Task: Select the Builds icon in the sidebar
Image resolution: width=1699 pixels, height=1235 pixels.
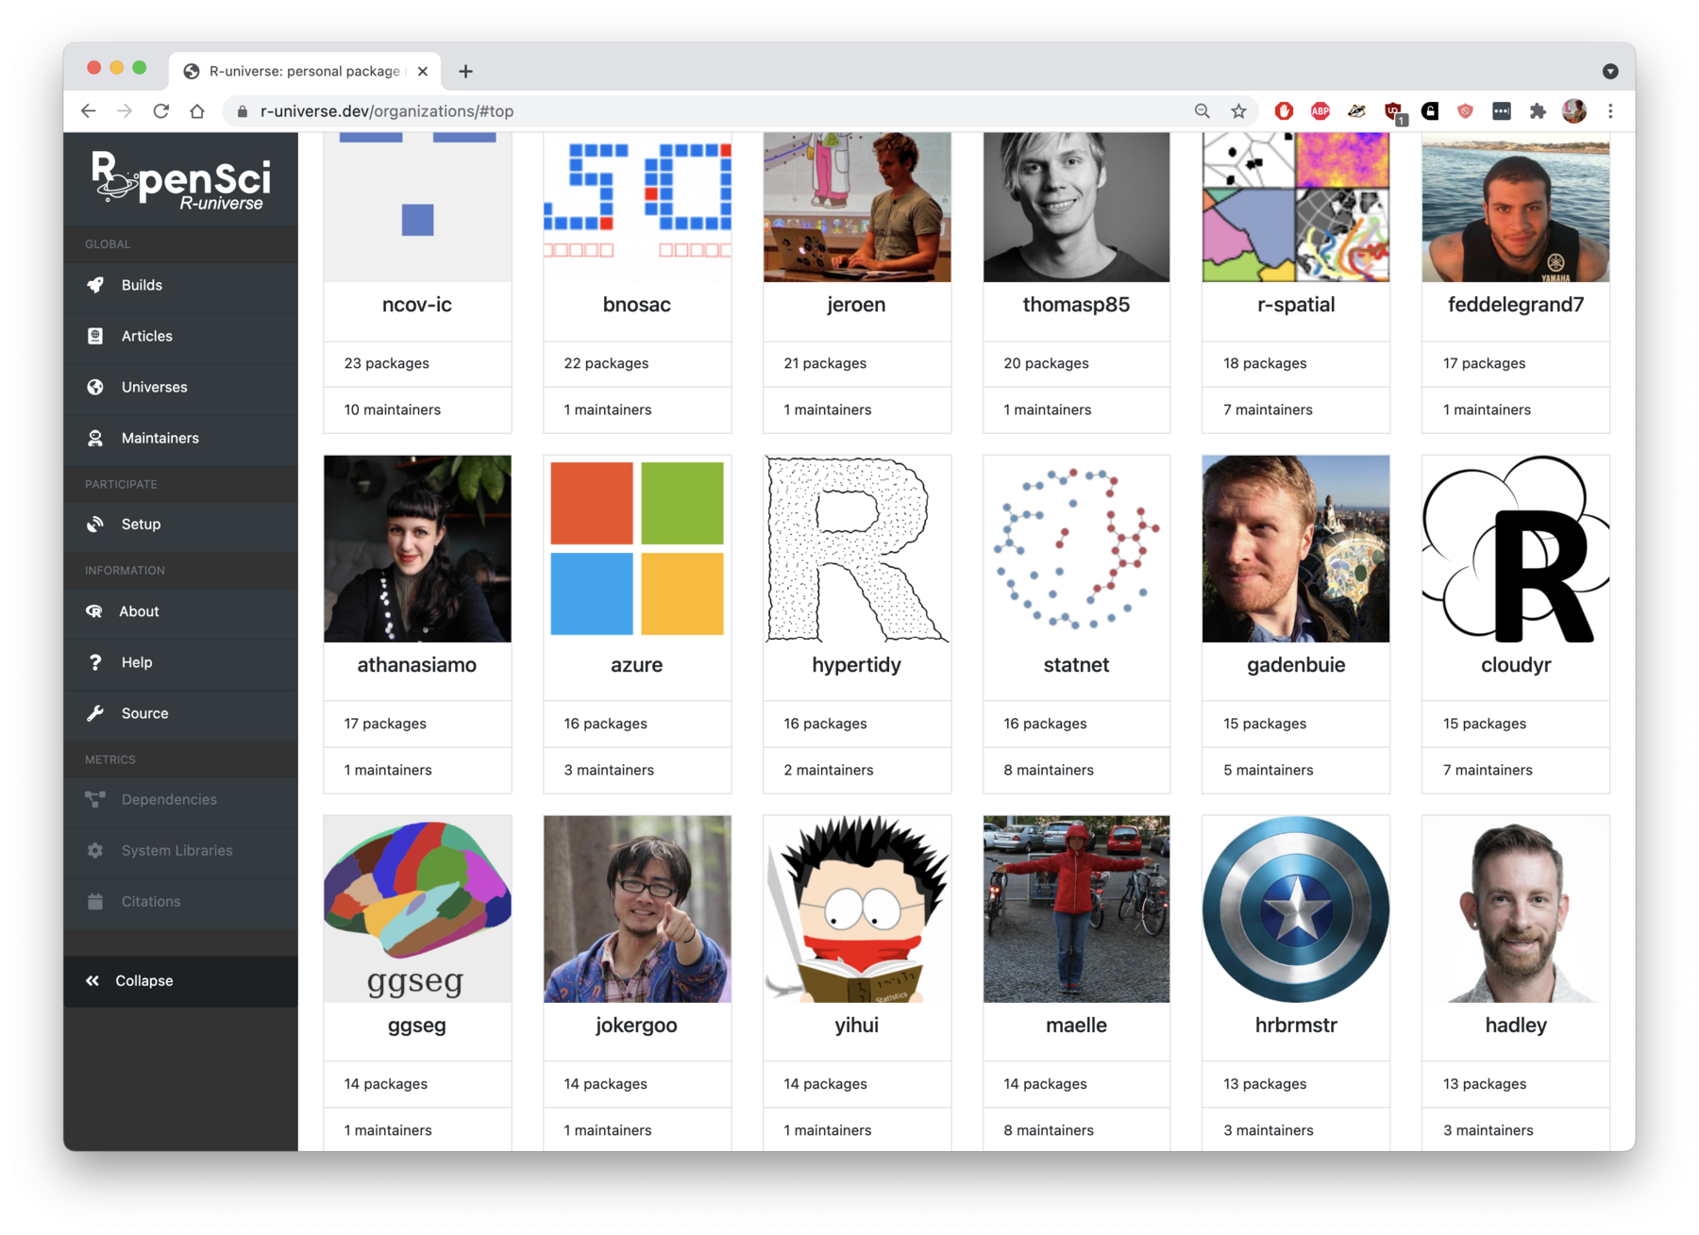Action: pos(95,285)
